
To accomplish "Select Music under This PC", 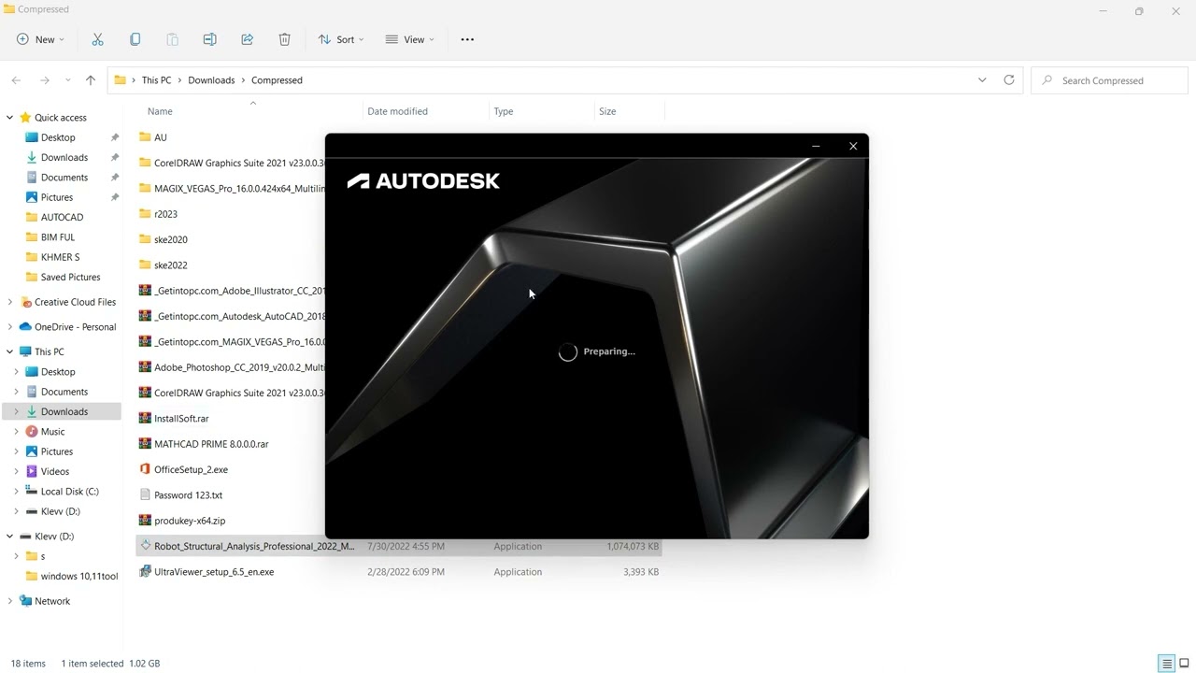I will click(52, 432).
